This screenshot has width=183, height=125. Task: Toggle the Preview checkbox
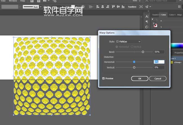click(104, 78)
